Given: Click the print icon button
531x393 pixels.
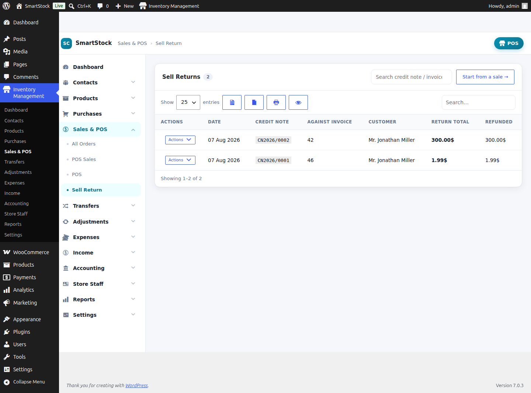Looking at the screenshot, I should pyautogui.click(x=276, y=102).
